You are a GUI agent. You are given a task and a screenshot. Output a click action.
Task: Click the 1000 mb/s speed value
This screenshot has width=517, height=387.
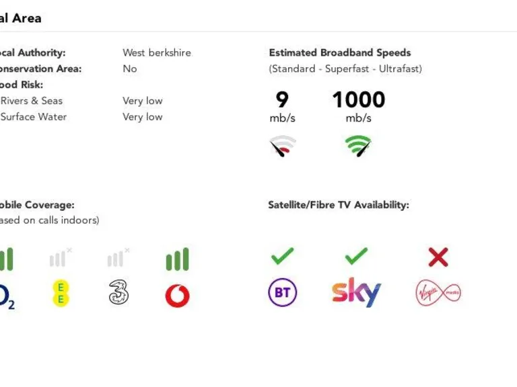point(358,100)
